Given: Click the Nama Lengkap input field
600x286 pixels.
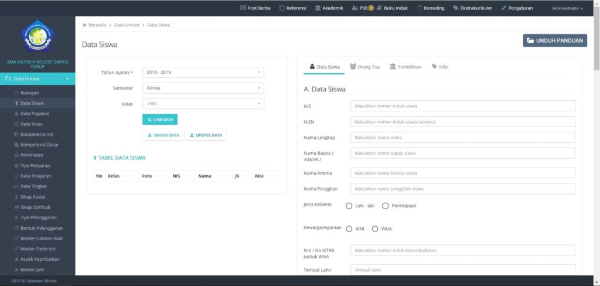Looking at the screenshot, I should 463,138.
